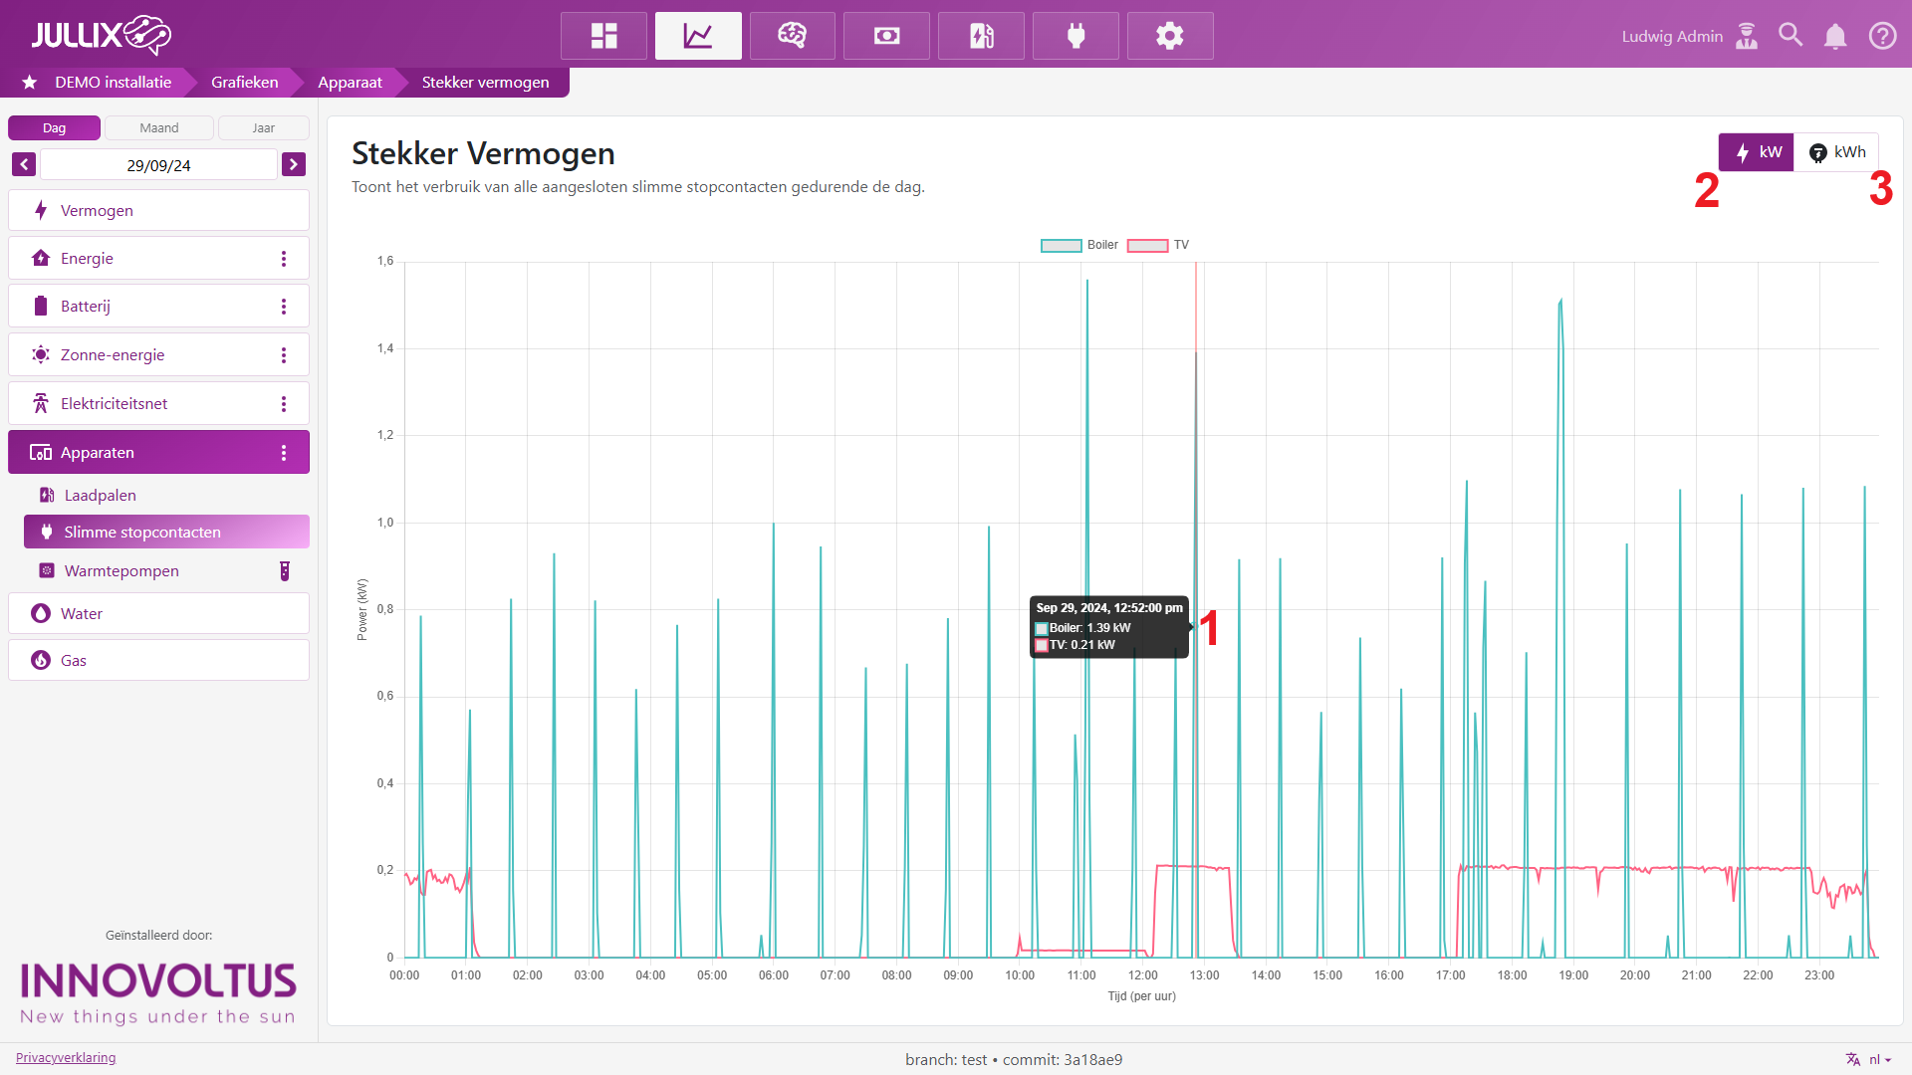Open the brain/AI icon in top toolbar
This screenshot has height=1075, width=1912.
coord(792,36)
